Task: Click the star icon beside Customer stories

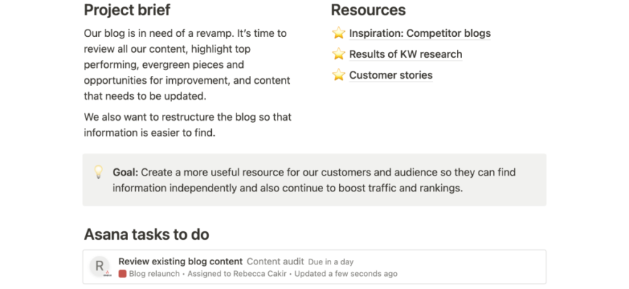Action: [x=338, y=74]
